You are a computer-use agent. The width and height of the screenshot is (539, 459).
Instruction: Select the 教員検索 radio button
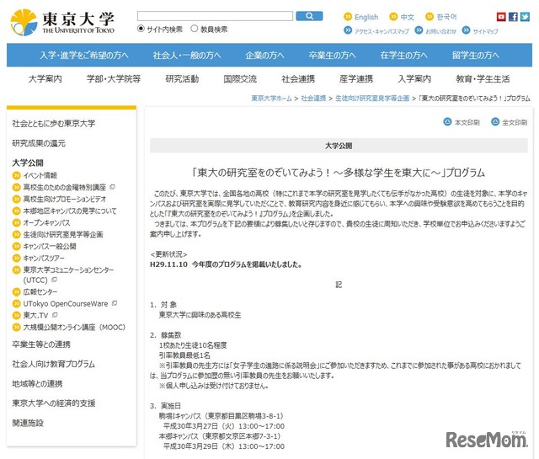point(195,29)
